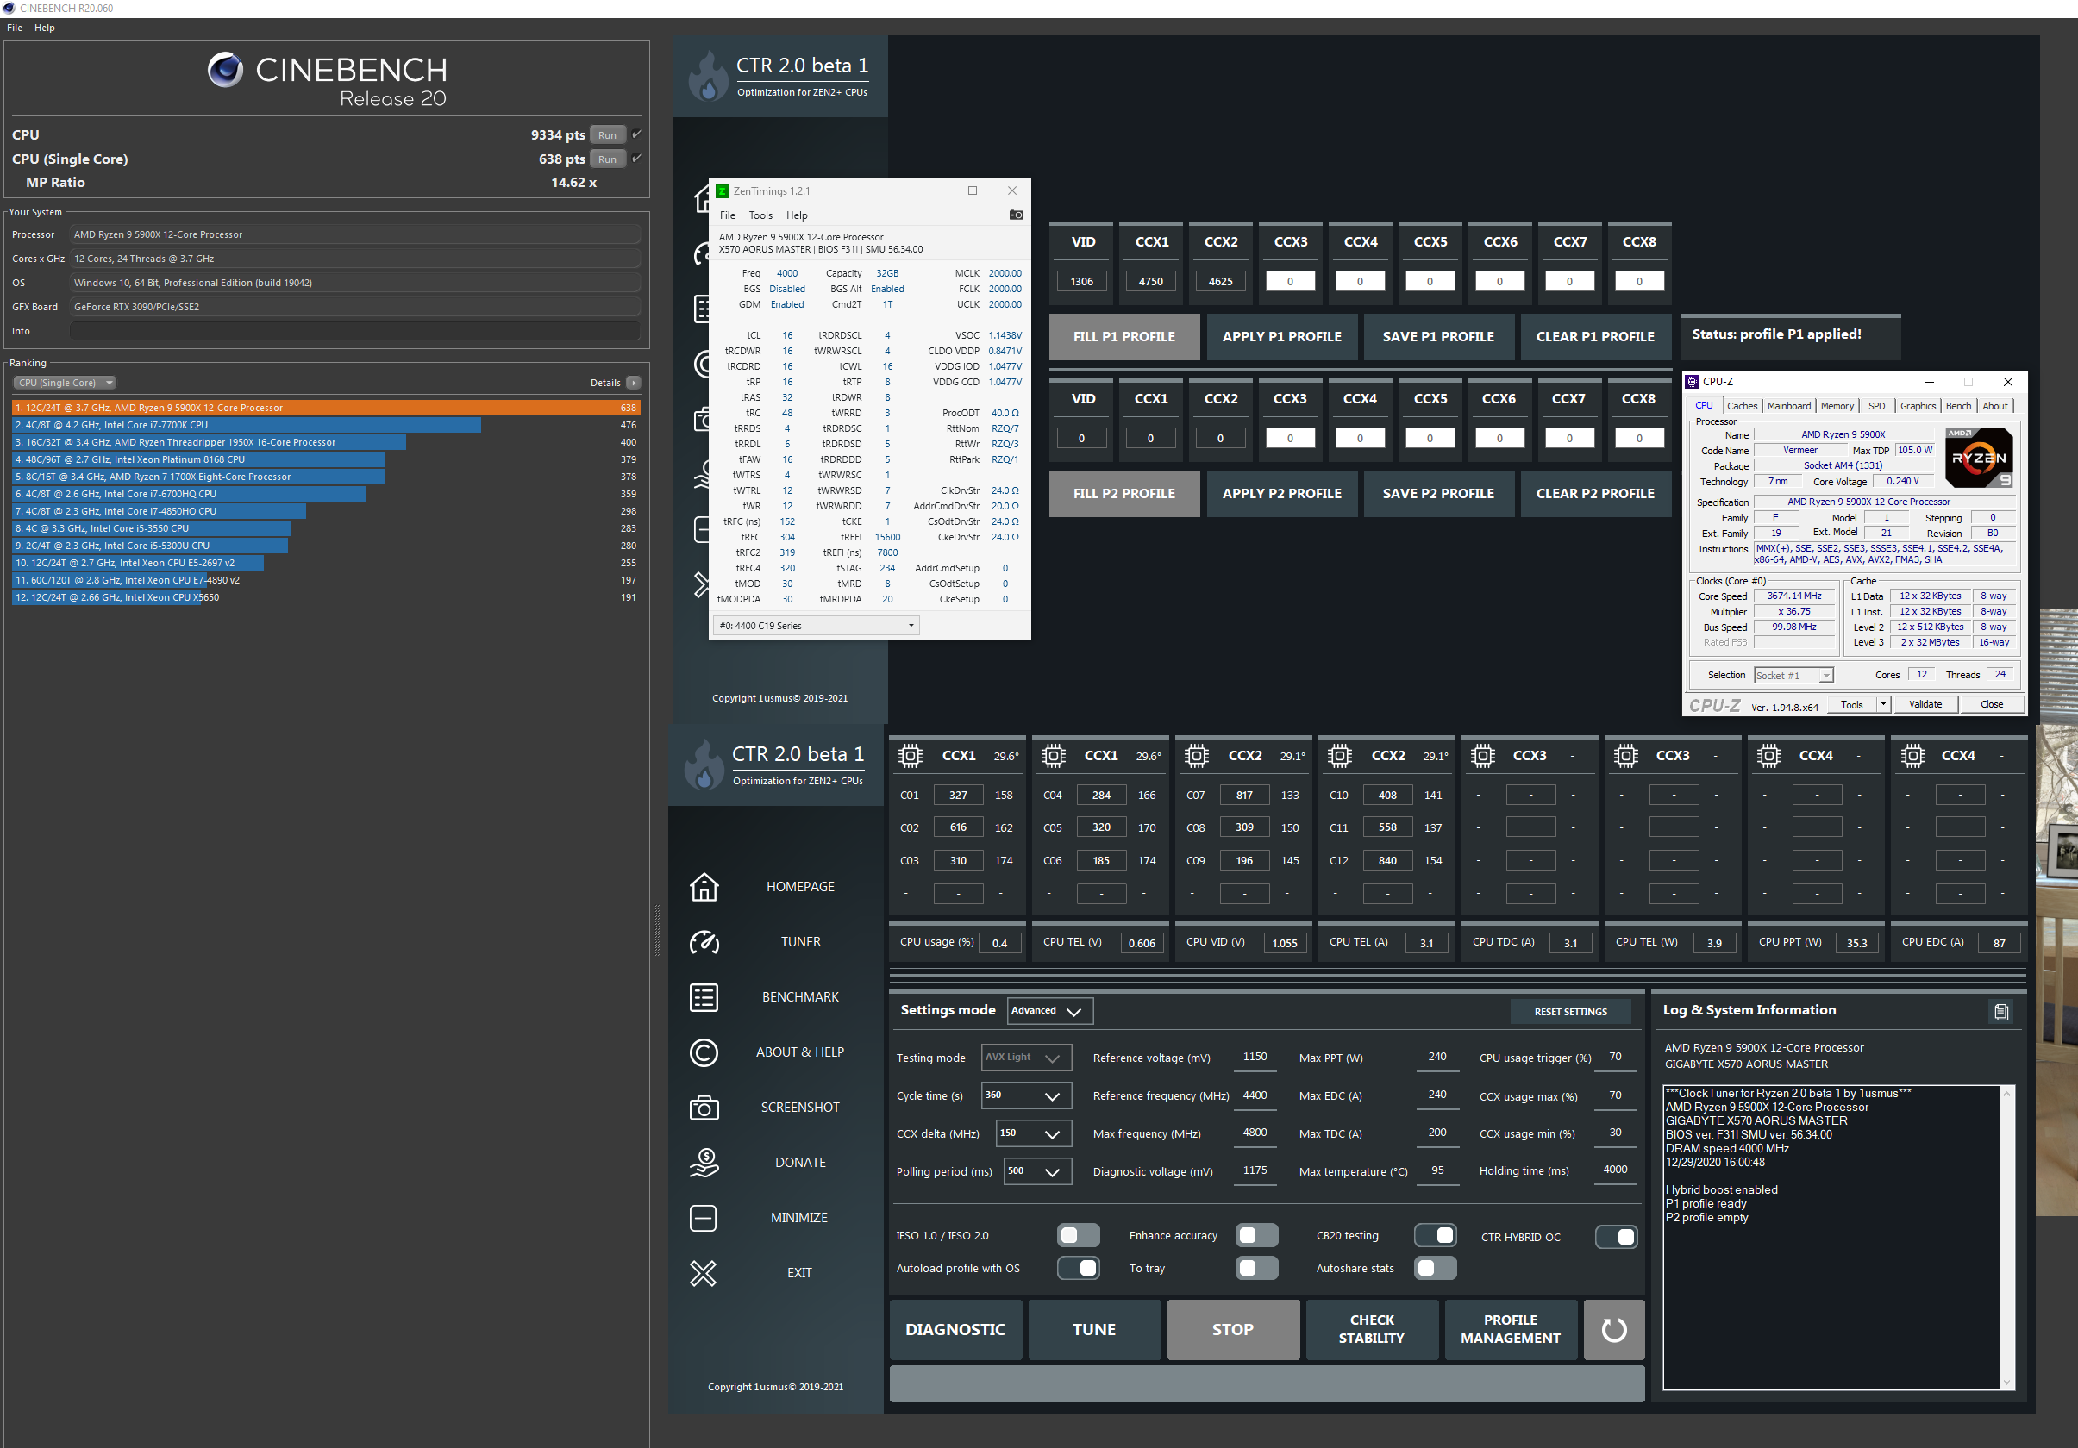Click the first CCX3 chip icon
This screenshot has width=2078, height=1448.
click(1481, 755)
